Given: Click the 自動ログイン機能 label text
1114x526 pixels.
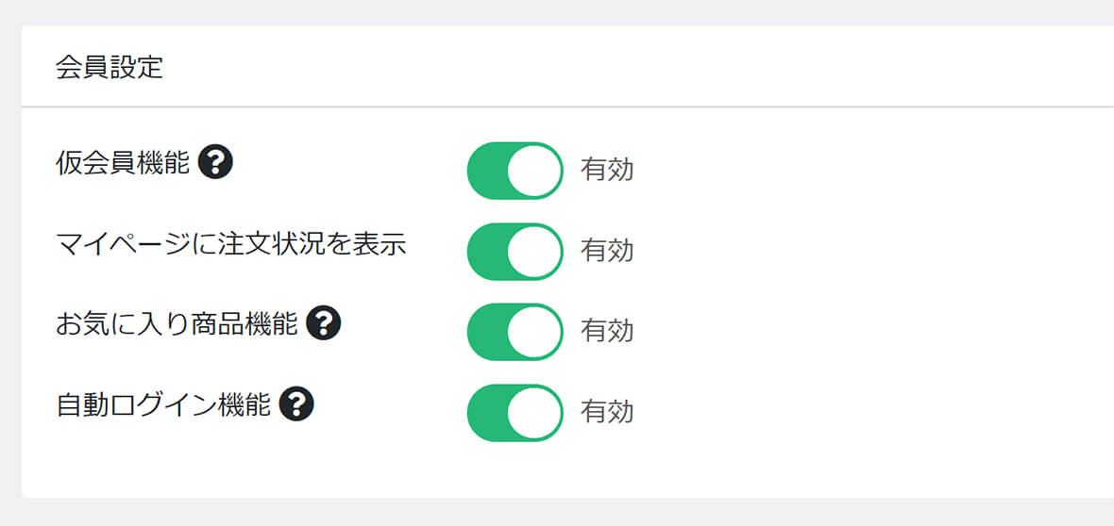Looking at the screenshot, I should click(x=162, y=405).
